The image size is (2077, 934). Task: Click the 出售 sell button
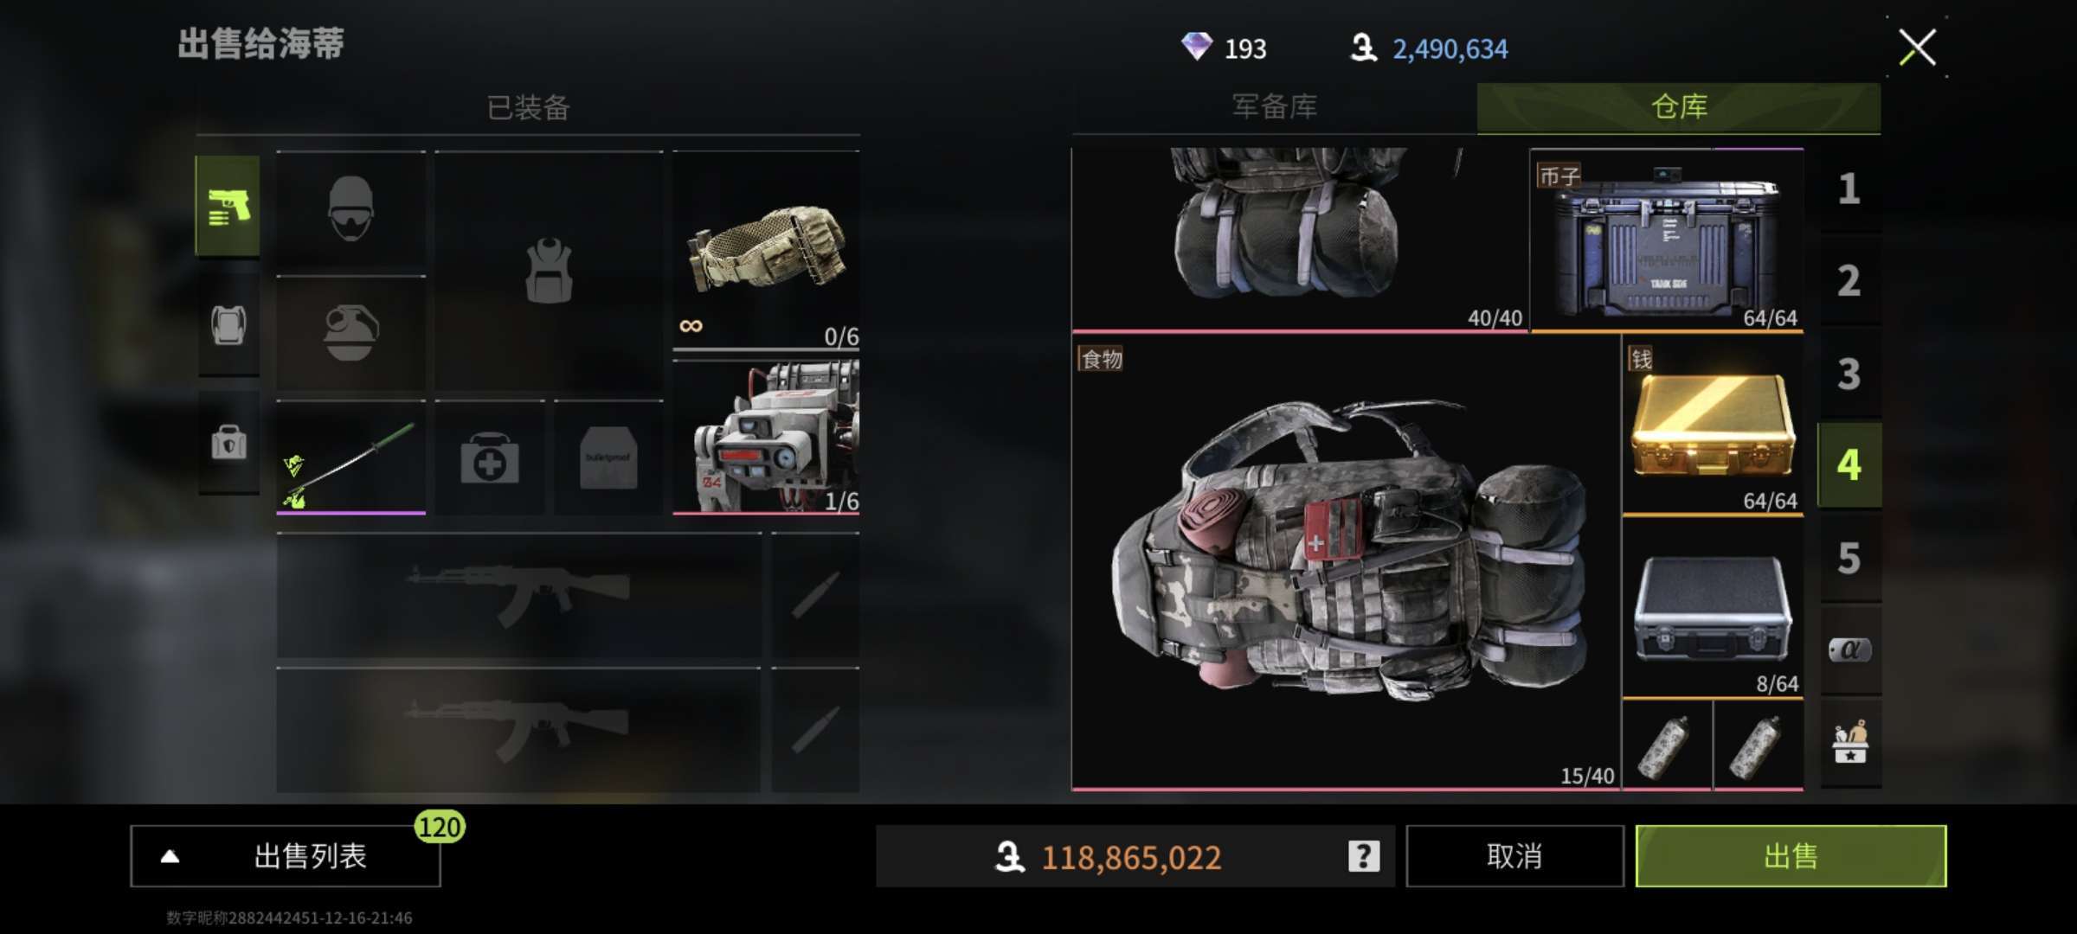tap(1791, 856)
